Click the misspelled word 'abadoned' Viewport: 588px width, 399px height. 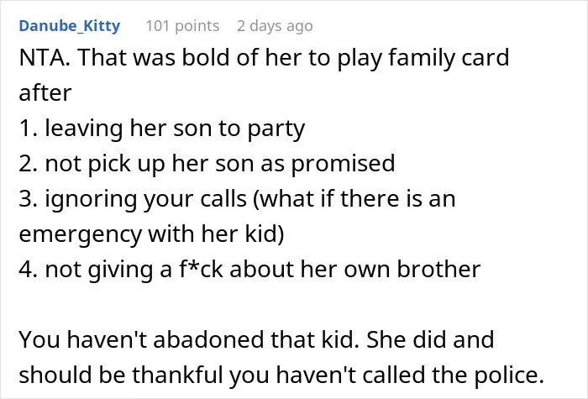pos(209,339)
